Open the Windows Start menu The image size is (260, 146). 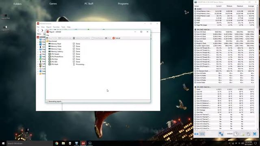point(3,143)
